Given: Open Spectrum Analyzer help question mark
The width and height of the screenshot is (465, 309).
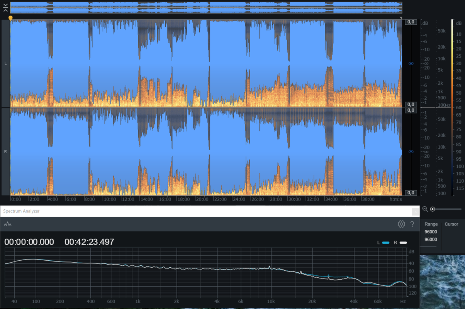Looking at the screenshot, I should point(412,224).
